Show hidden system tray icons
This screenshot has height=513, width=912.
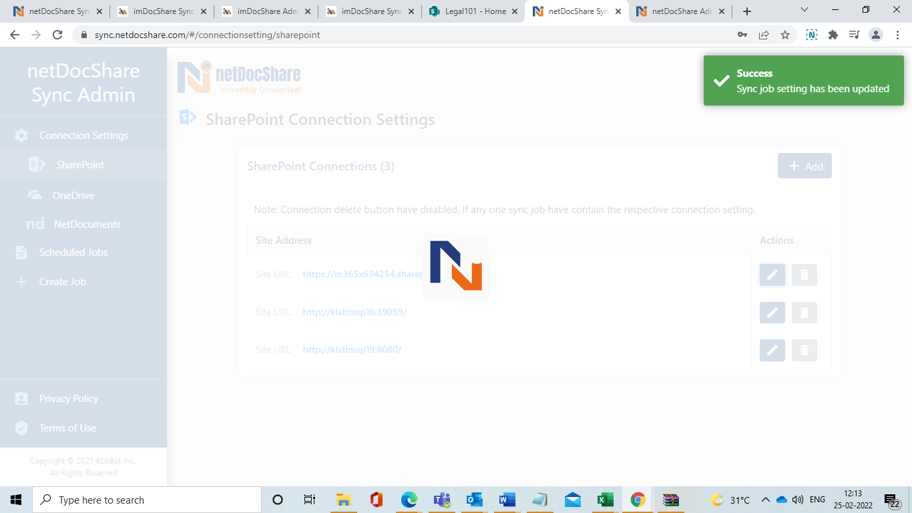pos(766,500)
